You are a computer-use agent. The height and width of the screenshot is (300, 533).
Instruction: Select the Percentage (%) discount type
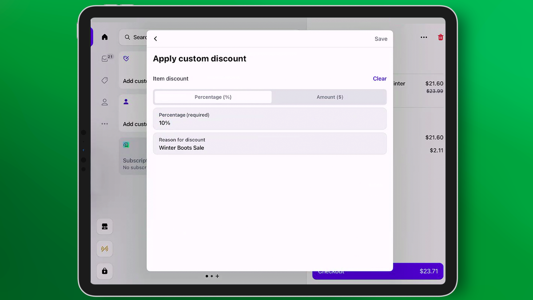click(x=213, y=97)
